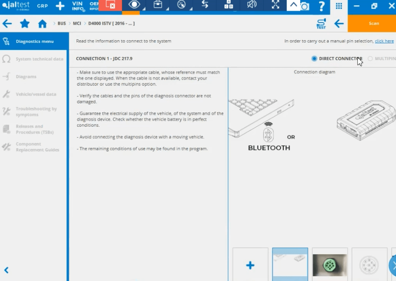
Task: Select the MULTIPIN radio option
Action: 370,59
